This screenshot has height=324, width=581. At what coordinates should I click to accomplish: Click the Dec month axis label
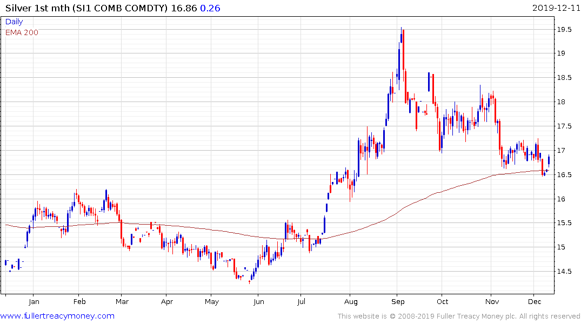click(x=535, y=302)
